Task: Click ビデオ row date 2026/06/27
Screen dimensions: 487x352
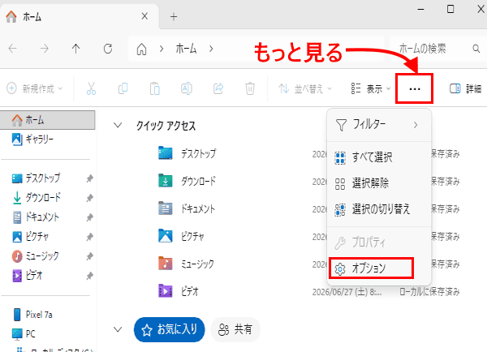Action: 347,292
